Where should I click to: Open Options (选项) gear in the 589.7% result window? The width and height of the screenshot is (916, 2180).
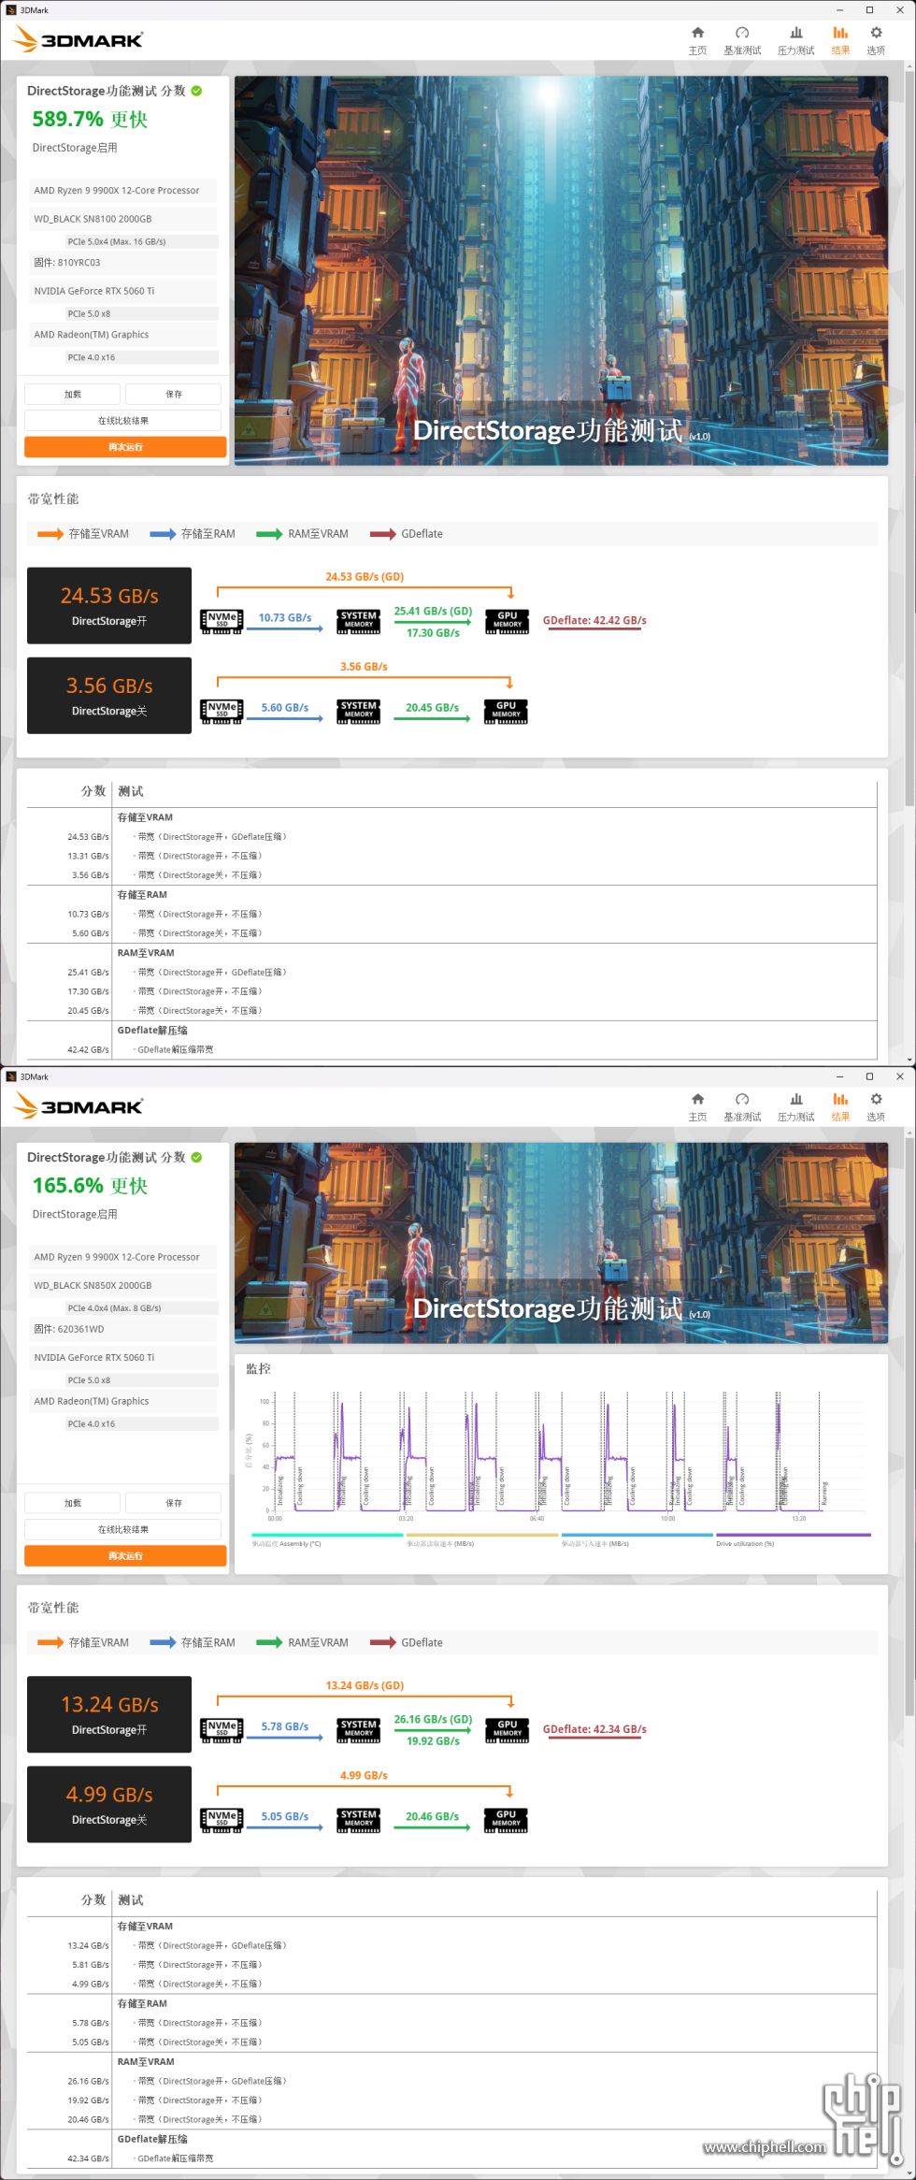pos(876,40)
